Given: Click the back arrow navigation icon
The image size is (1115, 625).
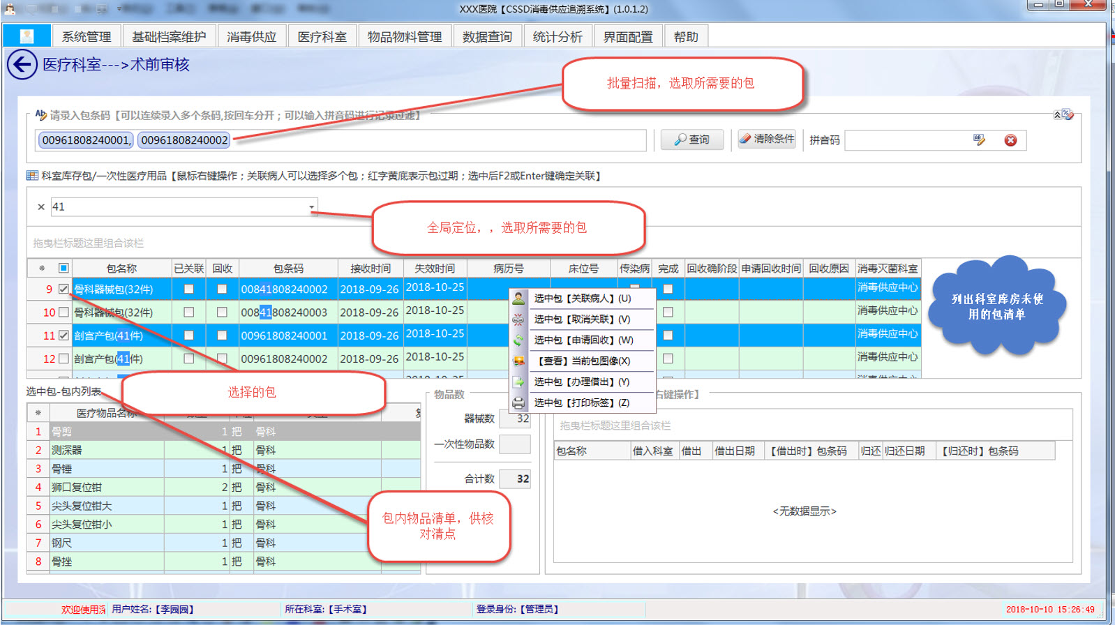Looking at the screenshot, I should (22, 65).
